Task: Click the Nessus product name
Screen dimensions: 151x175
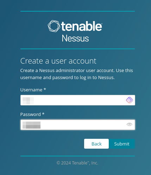Action: [x=75, y=38]
